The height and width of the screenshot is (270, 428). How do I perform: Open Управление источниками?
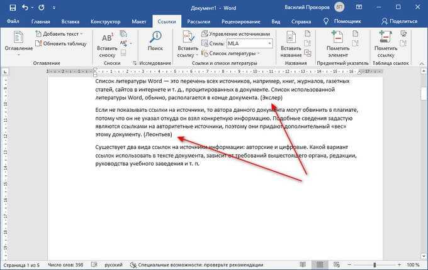[x=235, y=34]
